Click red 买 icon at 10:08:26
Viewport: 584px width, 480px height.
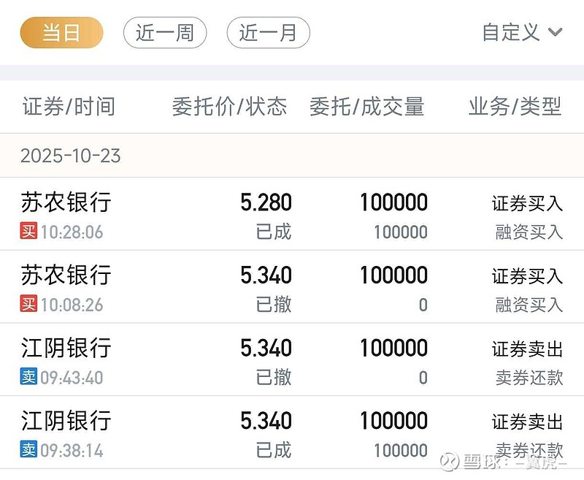28,305
